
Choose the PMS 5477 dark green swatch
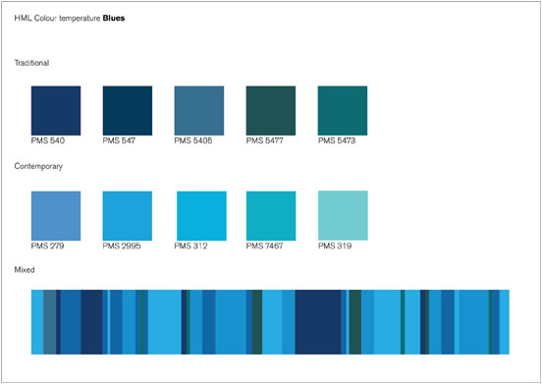coord(271,111)
